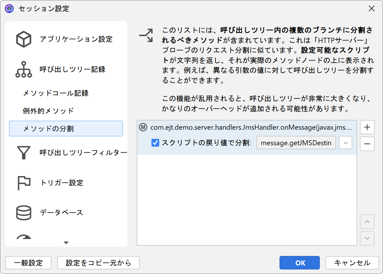Open メソッドコール記録 section
The image size is (383, 274).
click(x=56, y=93)
